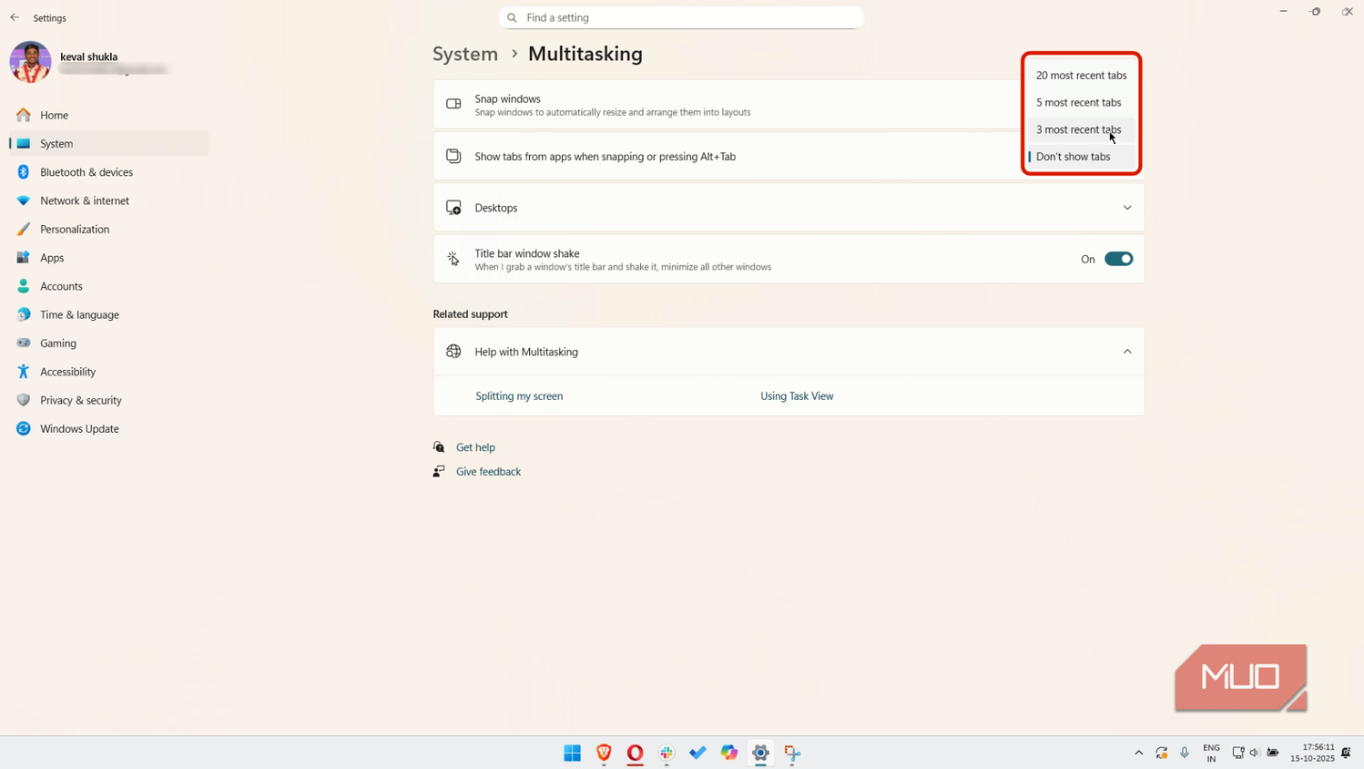Choose 20 most recent tabs option
This screenshot has width=1364, height=769.
1081,76
